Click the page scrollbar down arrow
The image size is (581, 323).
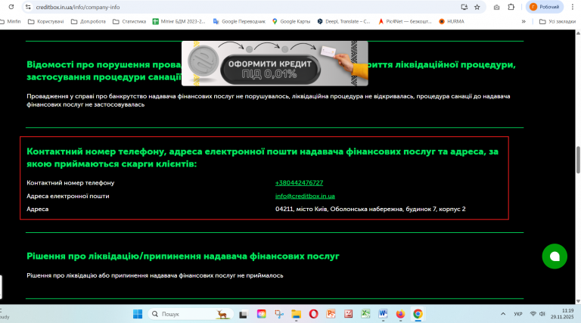pos(578,301)
